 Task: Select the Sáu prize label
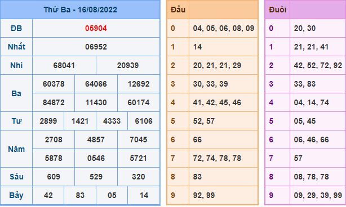pos(16,177)
